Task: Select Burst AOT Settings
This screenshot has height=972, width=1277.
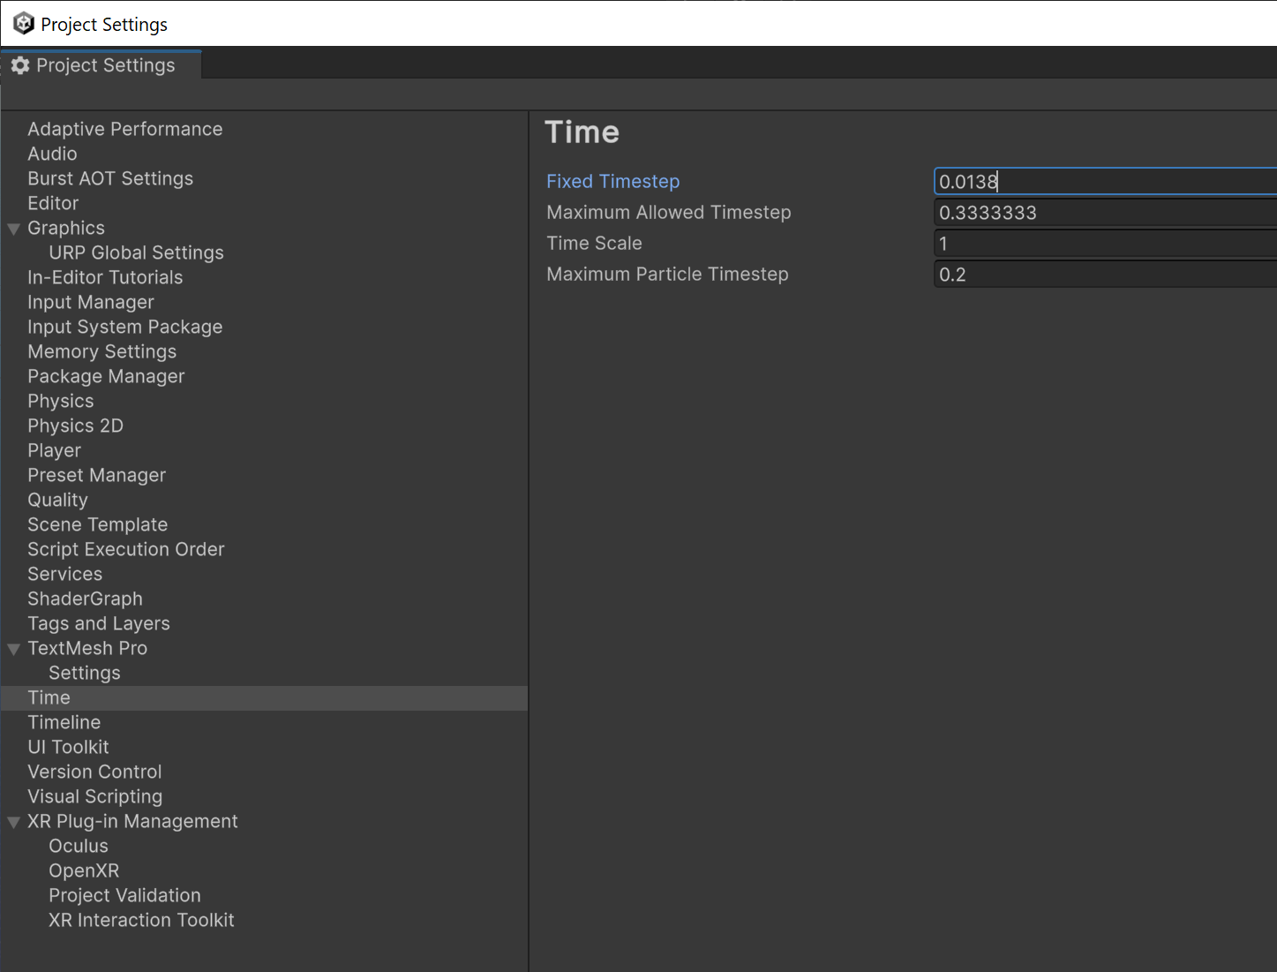Action: click(x=110, y=178)
